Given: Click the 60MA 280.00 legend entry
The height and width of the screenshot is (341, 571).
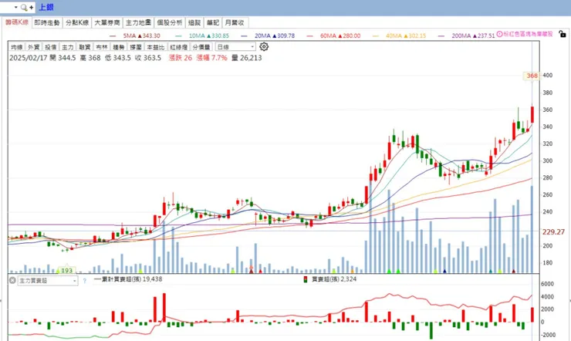Looking at the screenshot, I should click(333, 35).
